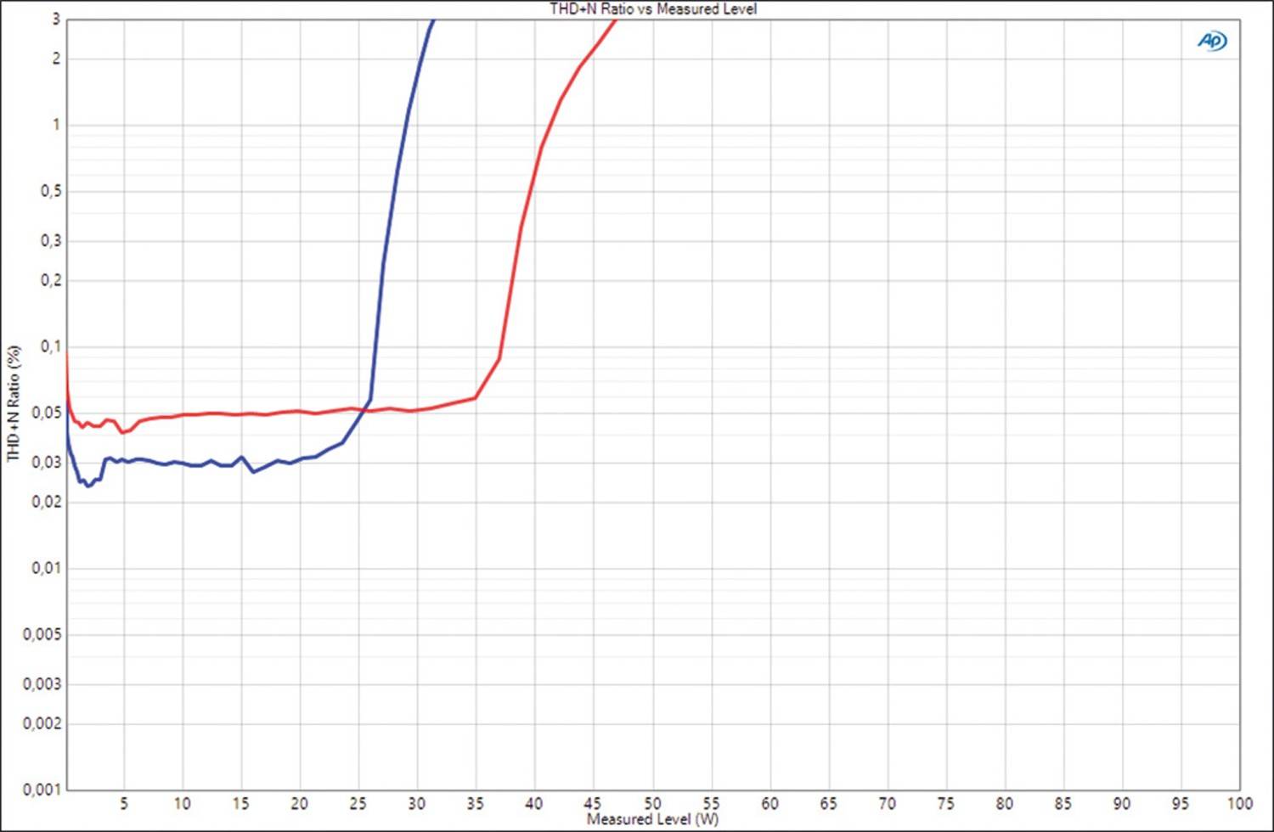The width and height of the screenshot is (1274, 832).
Task: Click the y-axis value 0,5
Action: (51, 192)
